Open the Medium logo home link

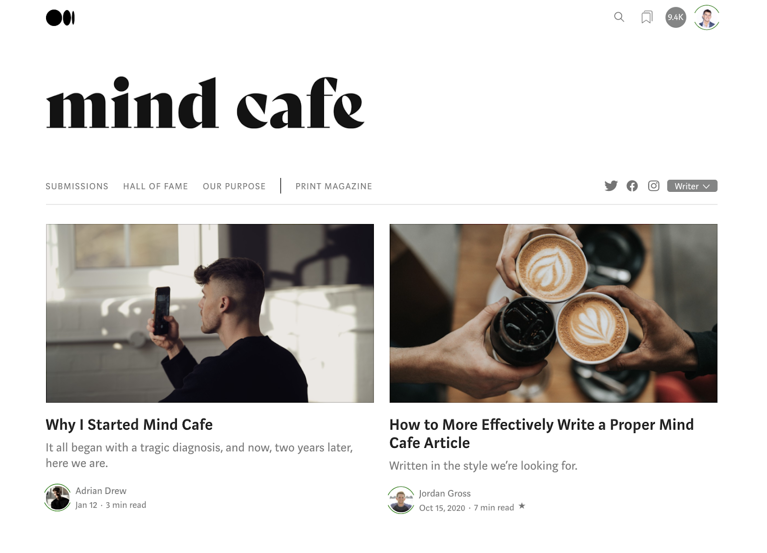(x=60, y=18)
